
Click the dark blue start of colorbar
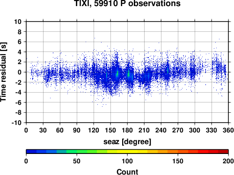tap(31, 152)
